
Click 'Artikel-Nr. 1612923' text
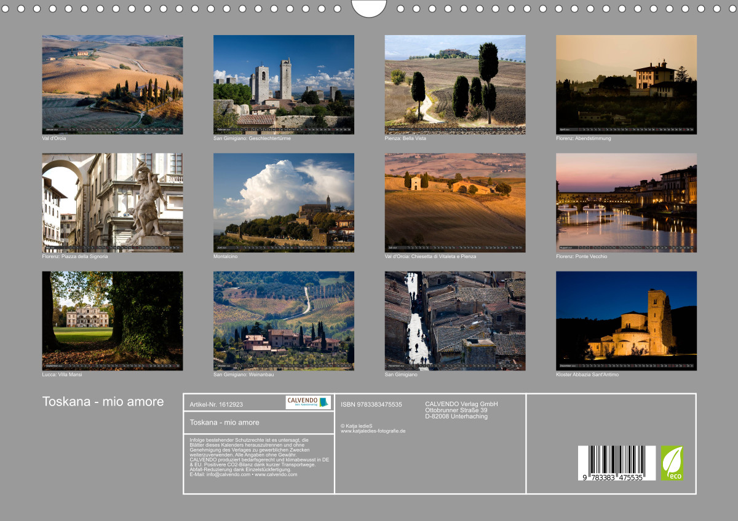tap(216, 404)
